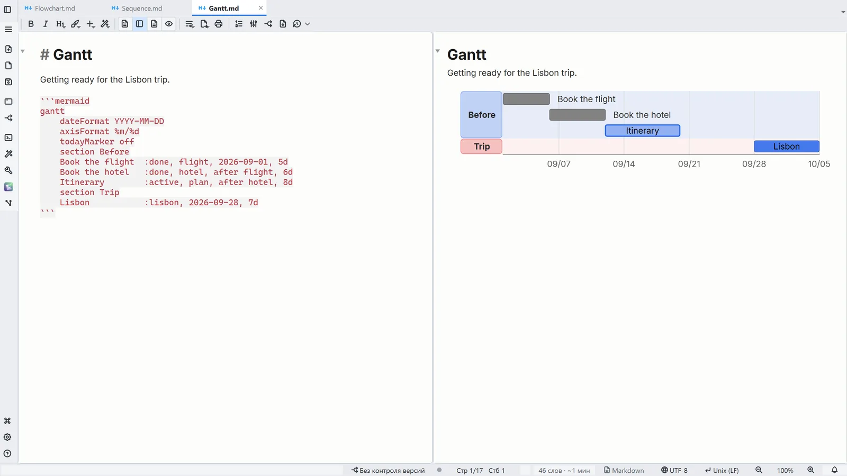Screen dimensions: 847x476
Task: Toggle the left sidebar panel
Action: coord(7,10)
